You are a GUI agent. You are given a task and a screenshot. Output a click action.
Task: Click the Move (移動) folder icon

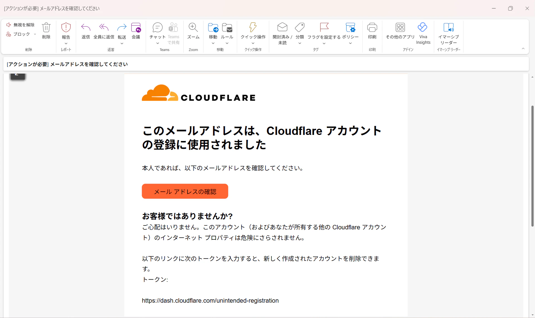coord(213,27)
